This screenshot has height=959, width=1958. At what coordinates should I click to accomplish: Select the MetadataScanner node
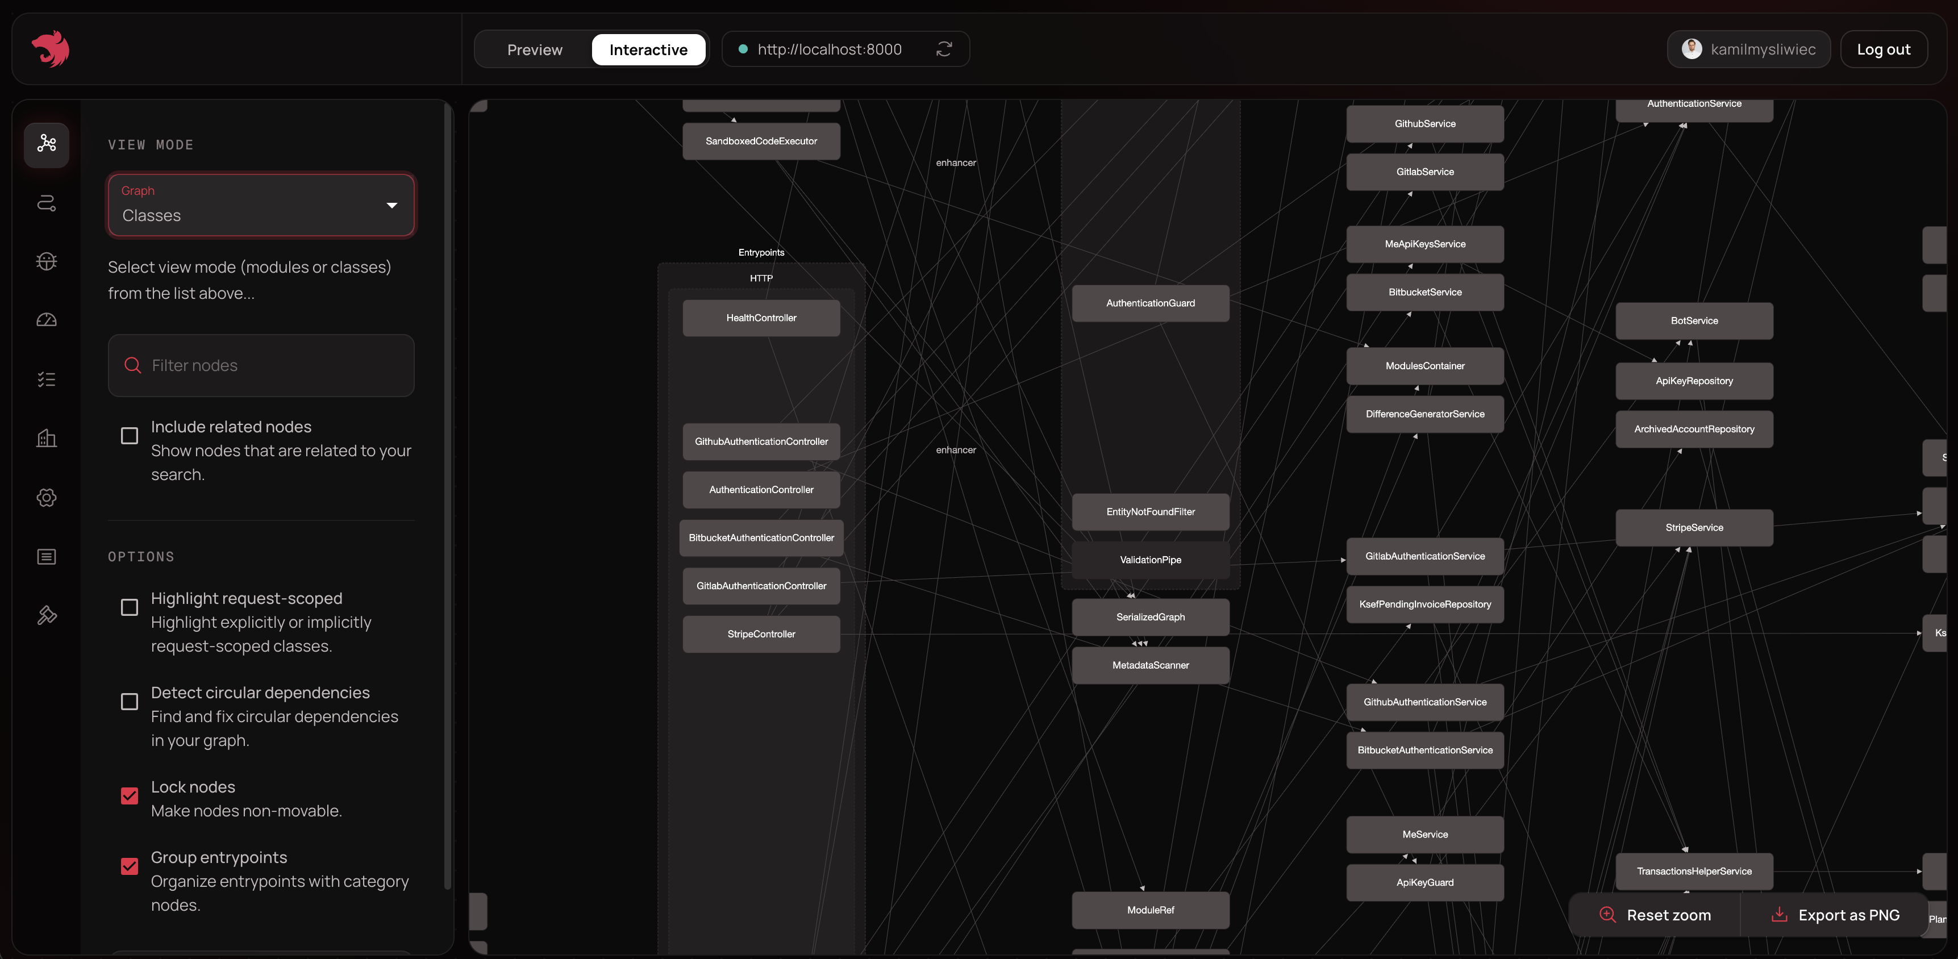(1151, 666)
